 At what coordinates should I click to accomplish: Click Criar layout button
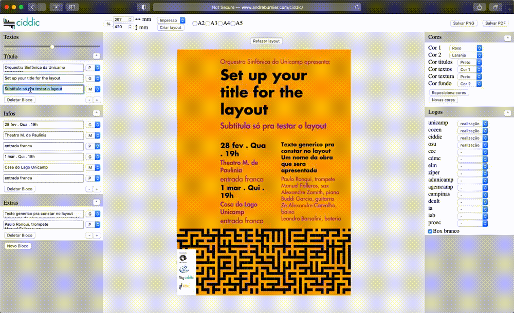[x=171, y=28]
